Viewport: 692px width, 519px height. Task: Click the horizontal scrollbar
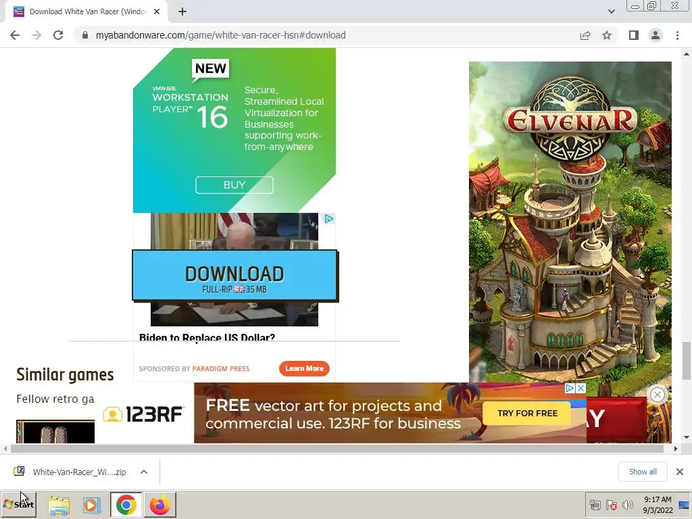click(337, 449)
